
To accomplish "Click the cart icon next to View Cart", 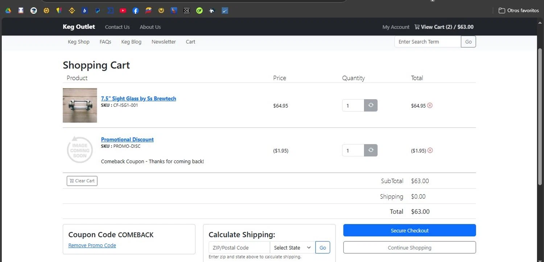I will pos(417,27).
